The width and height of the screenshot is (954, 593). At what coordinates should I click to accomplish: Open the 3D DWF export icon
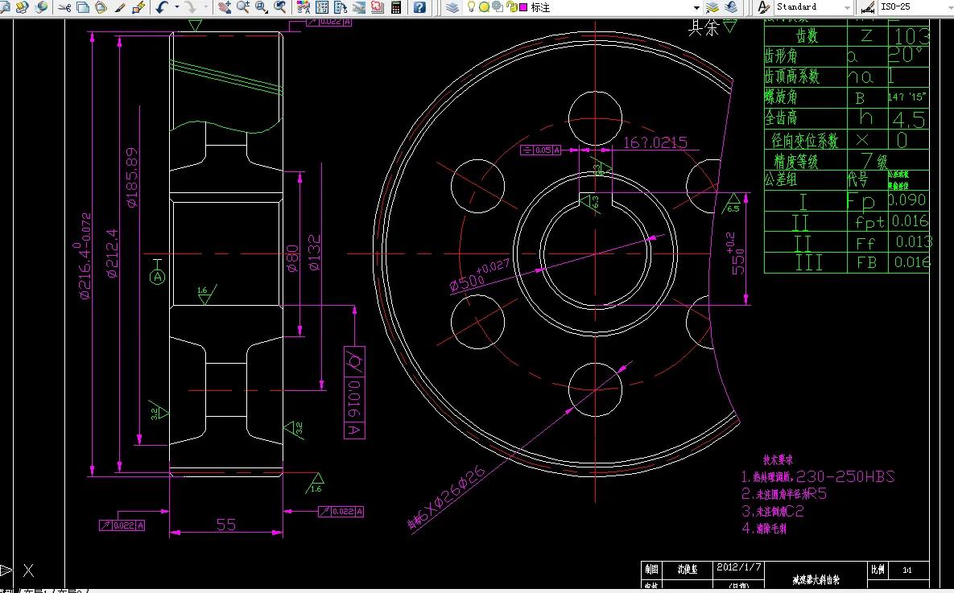[x=41, y=7]
